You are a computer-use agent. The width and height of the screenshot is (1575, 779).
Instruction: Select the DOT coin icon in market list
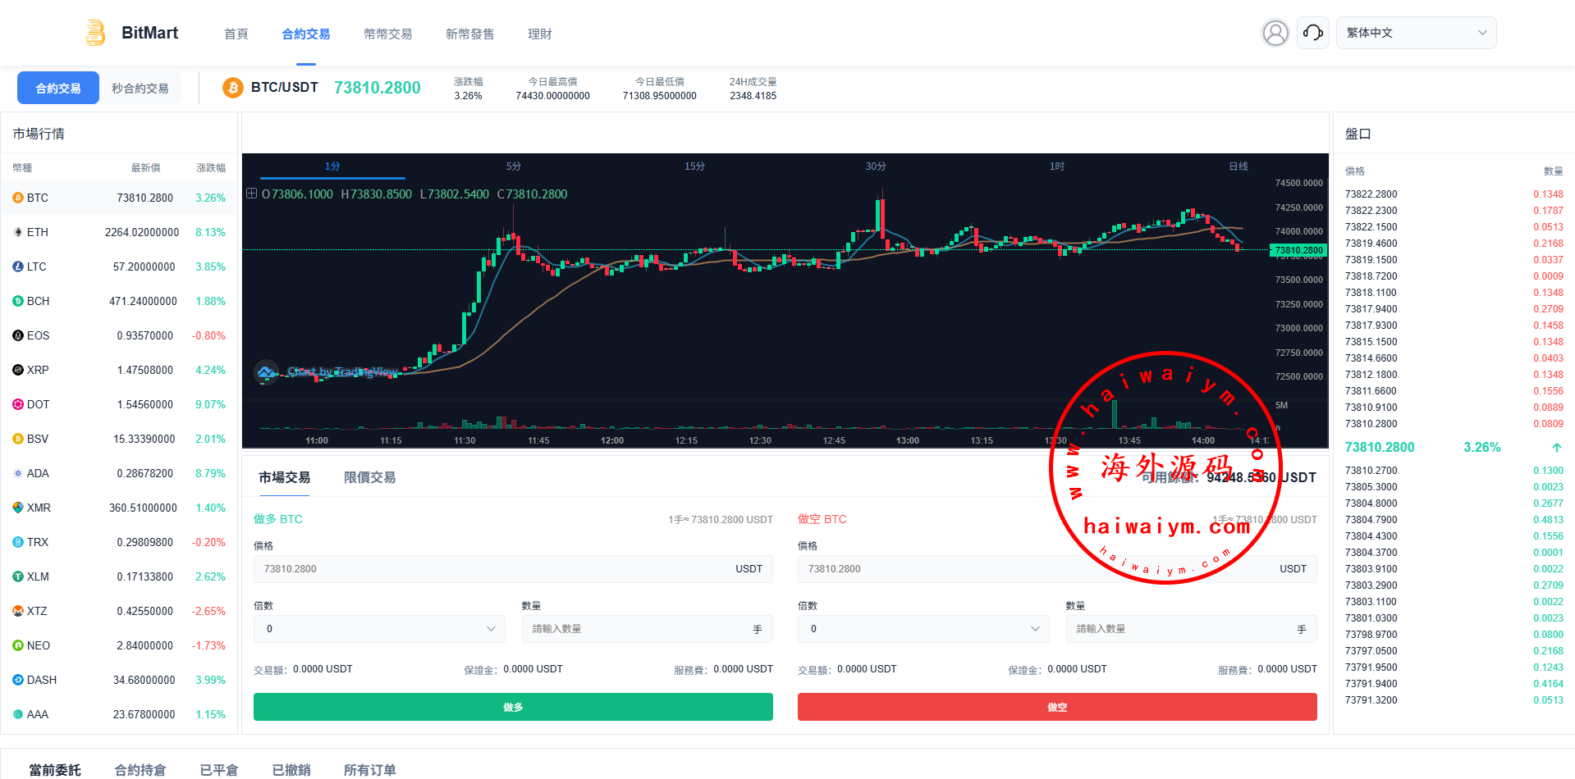18,404
